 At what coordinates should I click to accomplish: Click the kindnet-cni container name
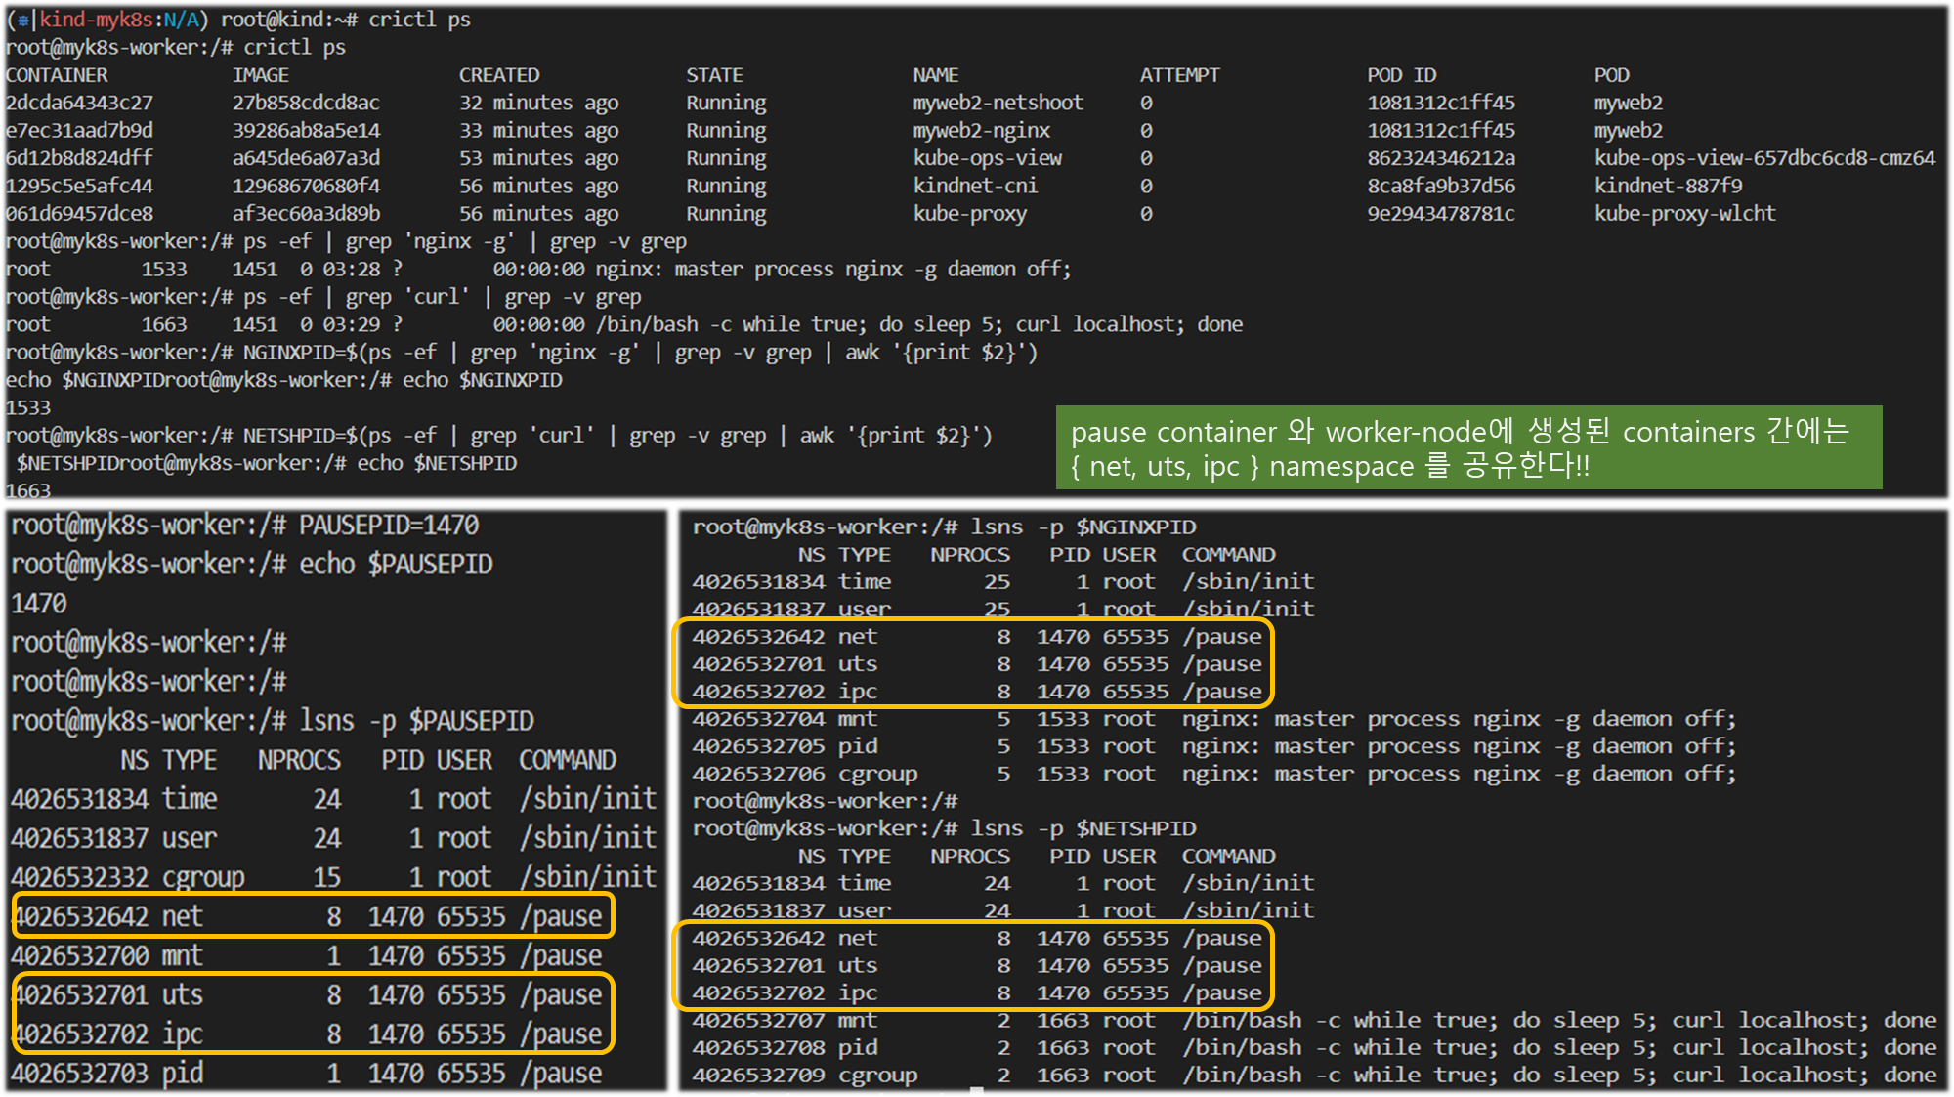(974, 186)
